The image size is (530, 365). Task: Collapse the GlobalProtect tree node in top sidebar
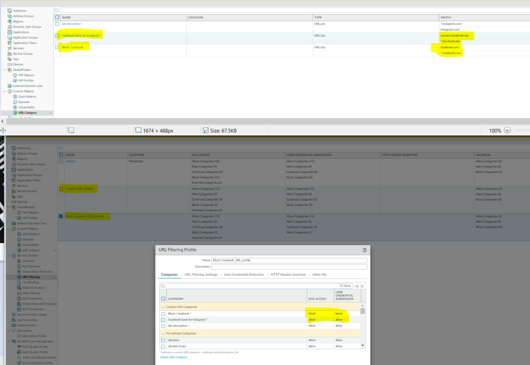pos(5,70)
